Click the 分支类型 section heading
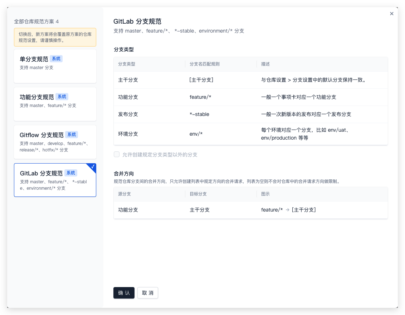 [x=124, y=49]
